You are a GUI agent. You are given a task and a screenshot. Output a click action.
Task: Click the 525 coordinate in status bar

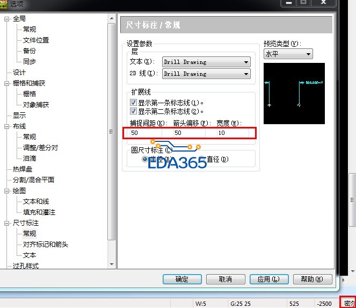point(294,304)
